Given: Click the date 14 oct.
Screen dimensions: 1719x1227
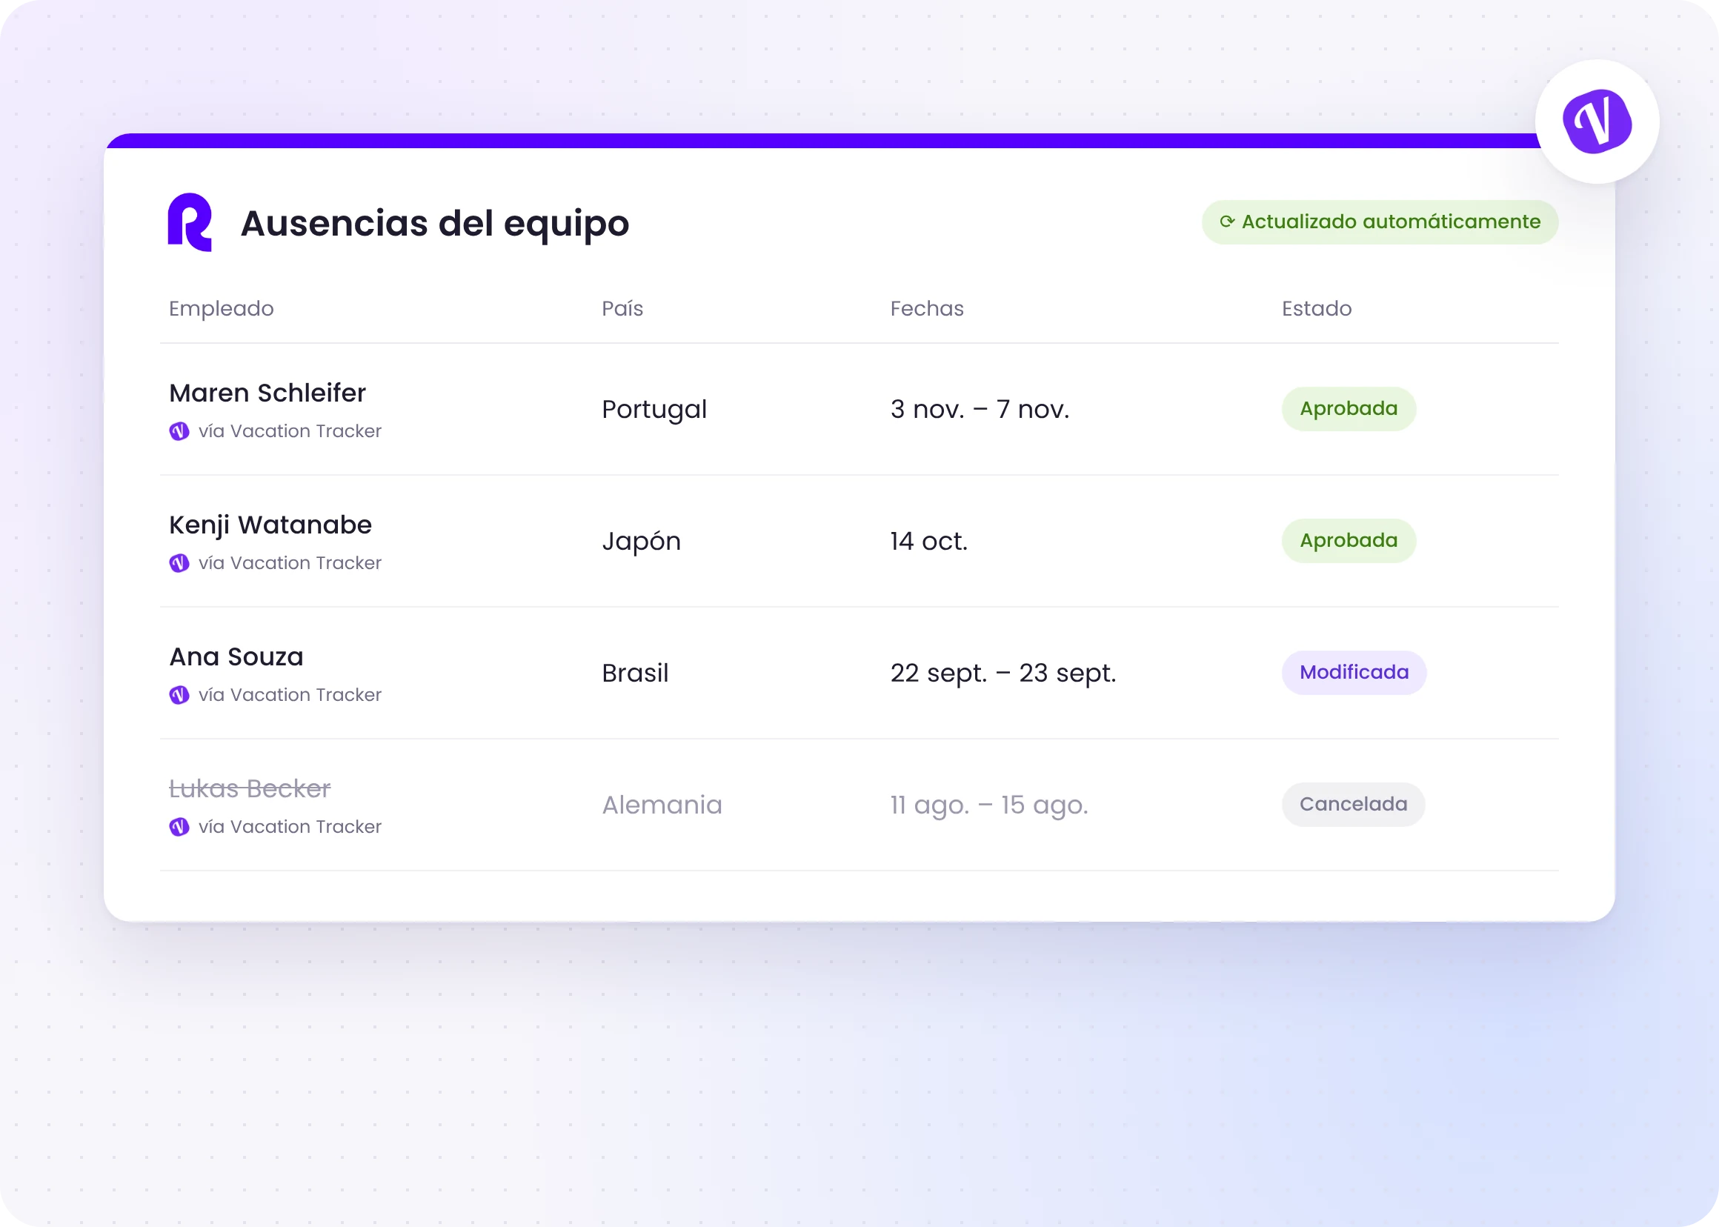Looking at the screenshot, I should click(x=928, y=542).
